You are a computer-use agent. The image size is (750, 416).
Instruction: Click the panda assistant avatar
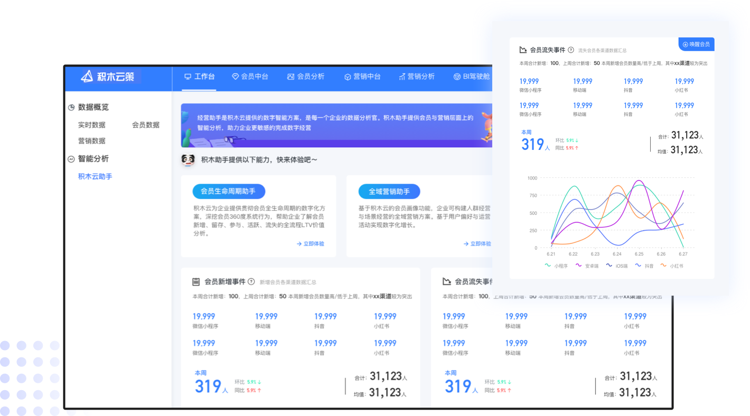[x=188, y=159]
